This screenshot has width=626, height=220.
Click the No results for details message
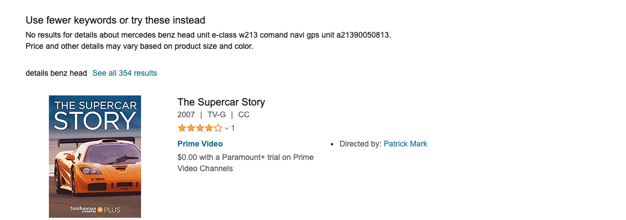pos(208,35)
